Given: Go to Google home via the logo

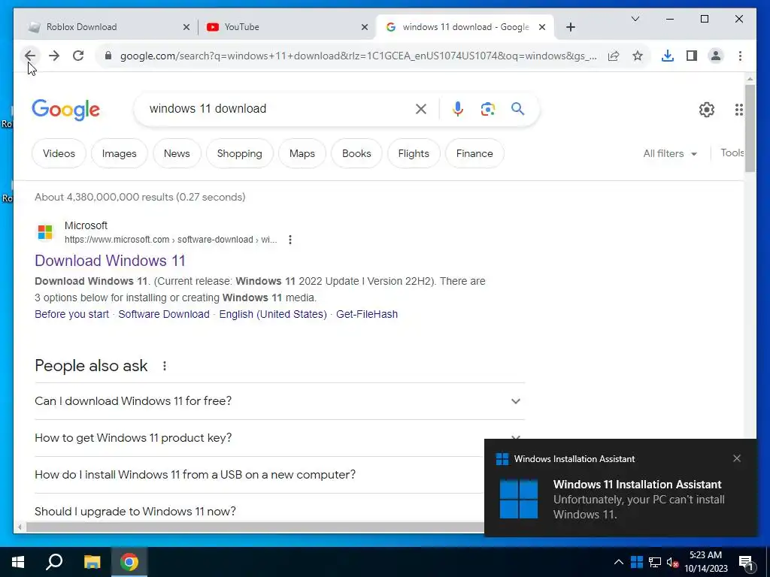Looking at the screenshot, I should (x=66, y=110).
